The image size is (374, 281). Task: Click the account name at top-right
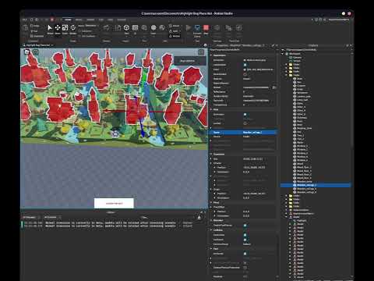tap(339, 20)
